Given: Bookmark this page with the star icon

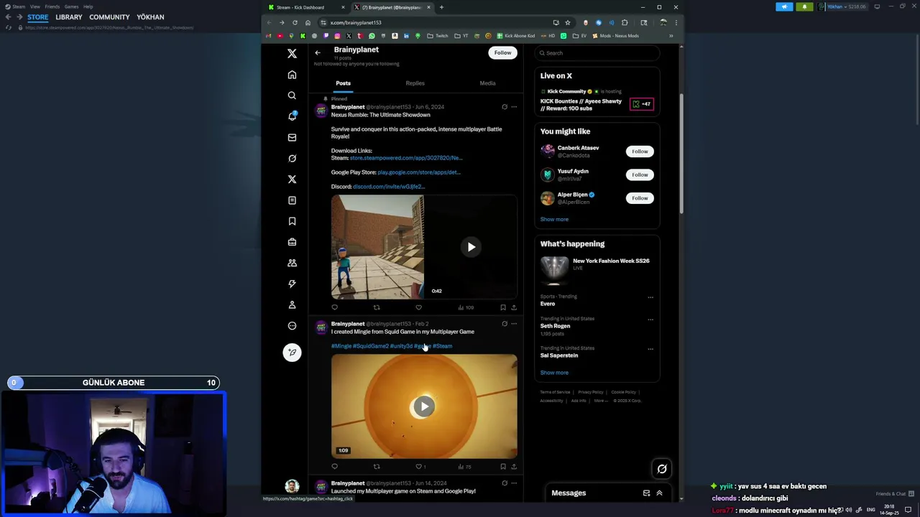Looking at the screenshot, I should tap(568, 22).
